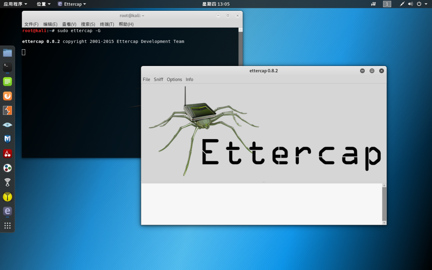The image size is (432, 270).
Task: Open Ettercap Sniff menu
Action: tap(158, 79)
